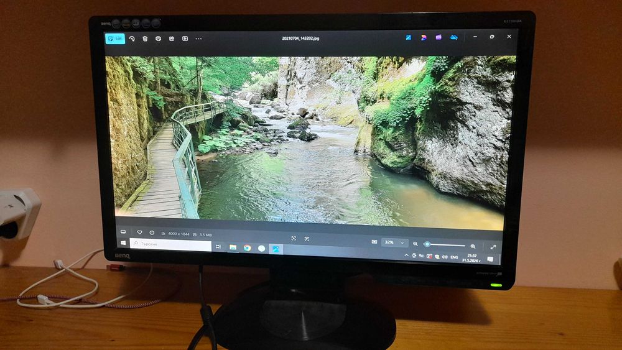Click the zoom in magnifier icon
The height and width of the screenshot is (350, 622).
473,246
